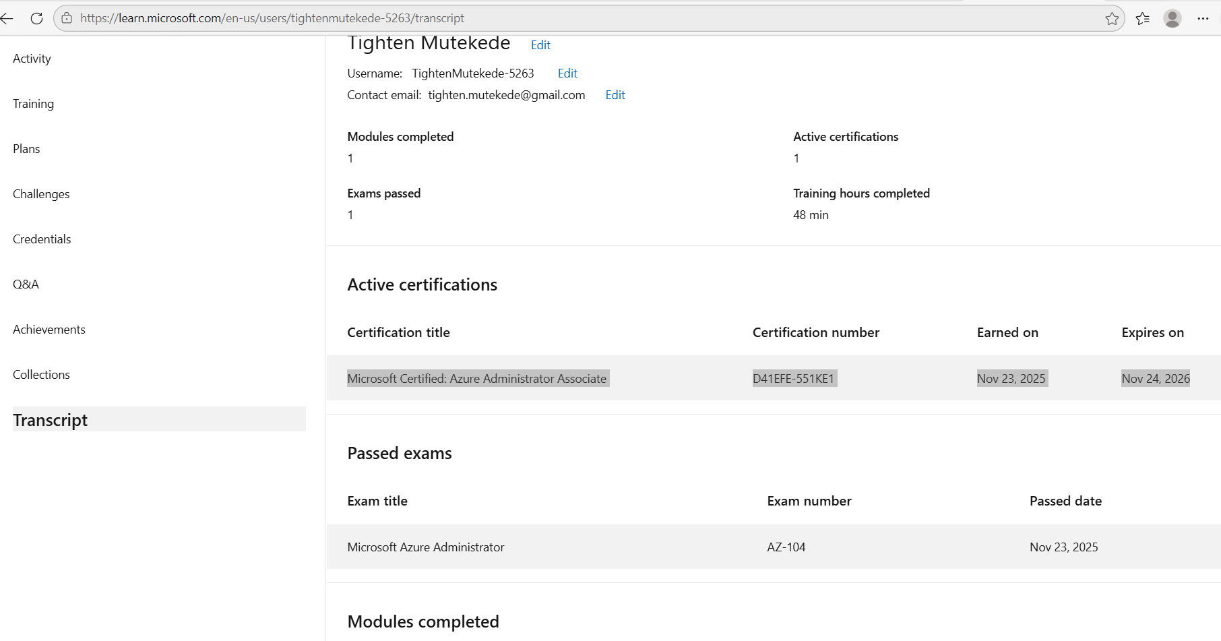
Task: Click the Certification number column header
Action: tap(816, 332)
